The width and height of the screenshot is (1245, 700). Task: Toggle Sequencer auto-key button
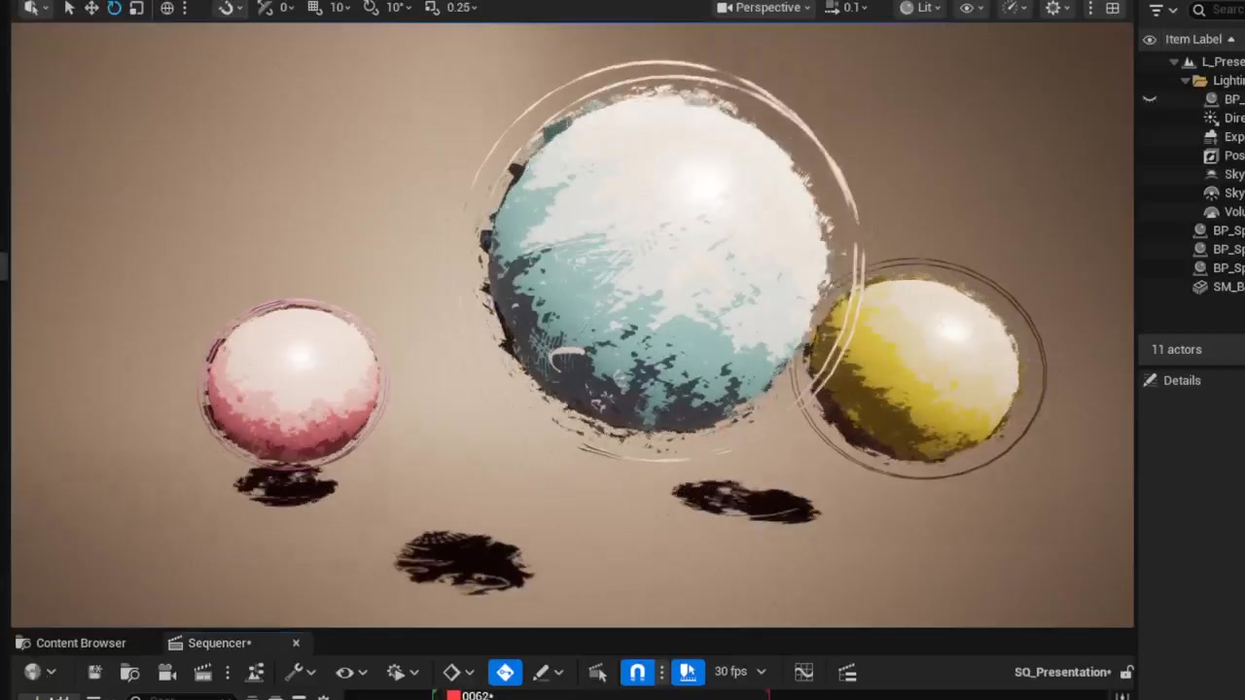pos(505,672)
